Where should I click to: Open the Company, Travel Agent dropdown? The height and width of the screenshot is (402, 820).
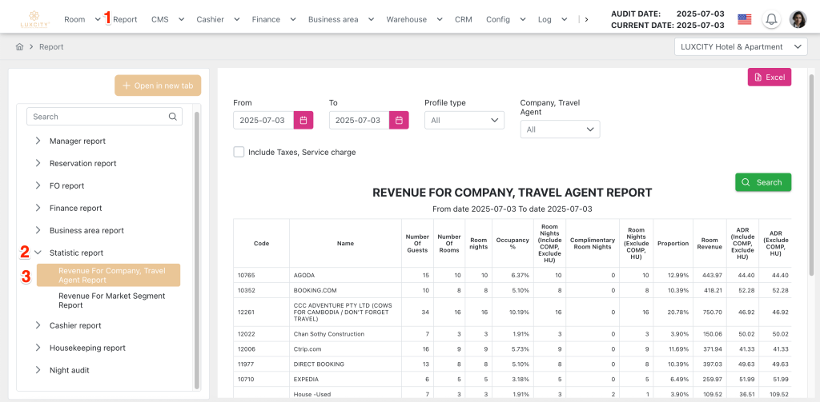[x=560, y=129]
